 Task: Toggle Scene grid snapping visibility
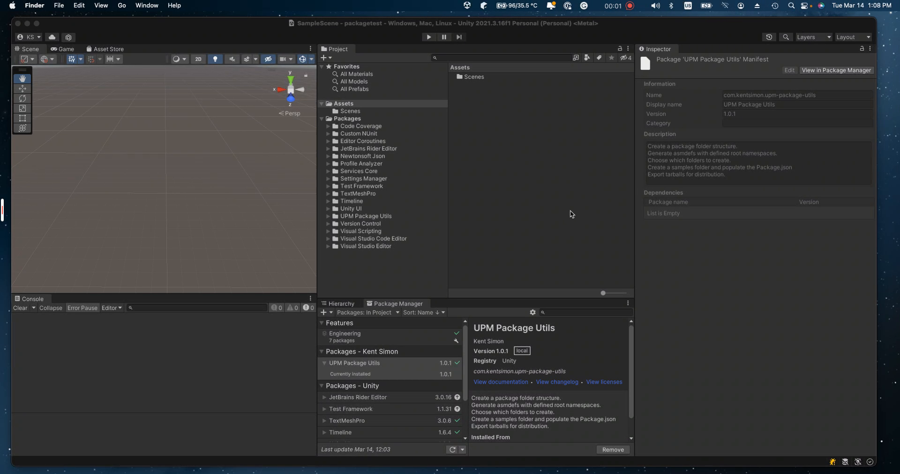(x=72, y=59)
